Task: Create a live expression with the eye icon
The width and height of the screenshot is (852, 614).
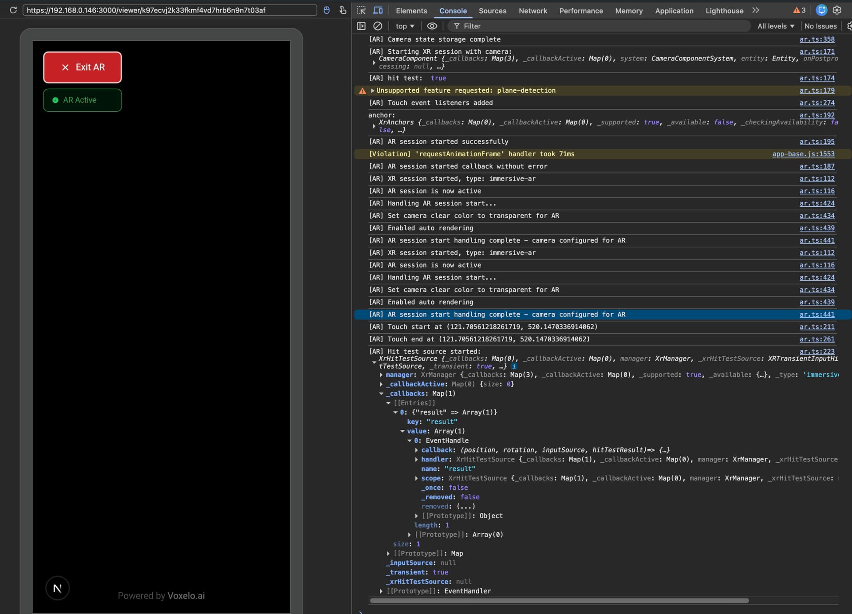Action: coord(432,26)
